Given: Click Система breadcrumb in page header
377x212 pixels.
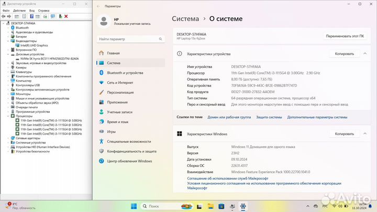Looking at the screenshot, I should click(x=185, y=19).
